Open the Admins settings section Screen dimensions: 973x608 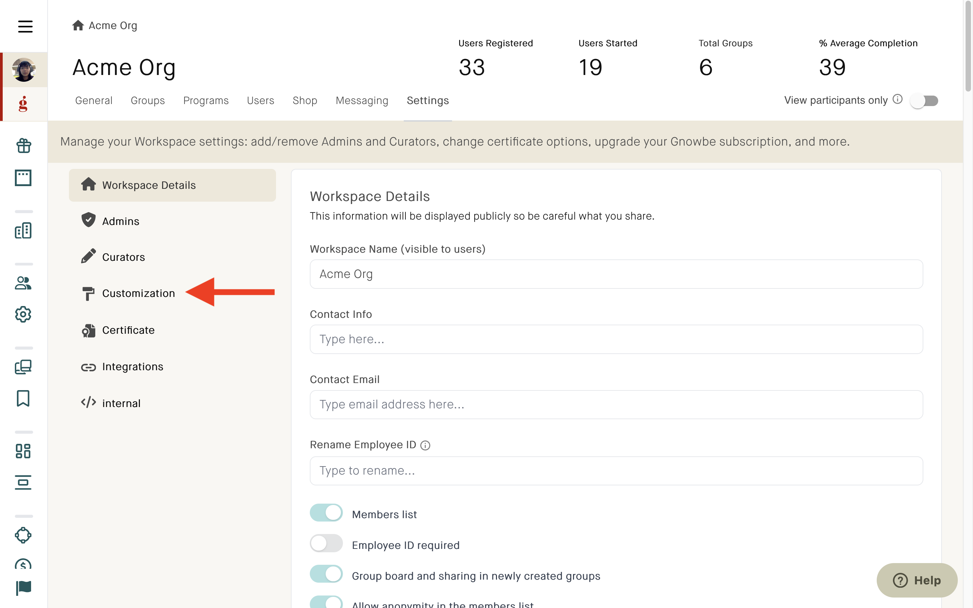173,221
